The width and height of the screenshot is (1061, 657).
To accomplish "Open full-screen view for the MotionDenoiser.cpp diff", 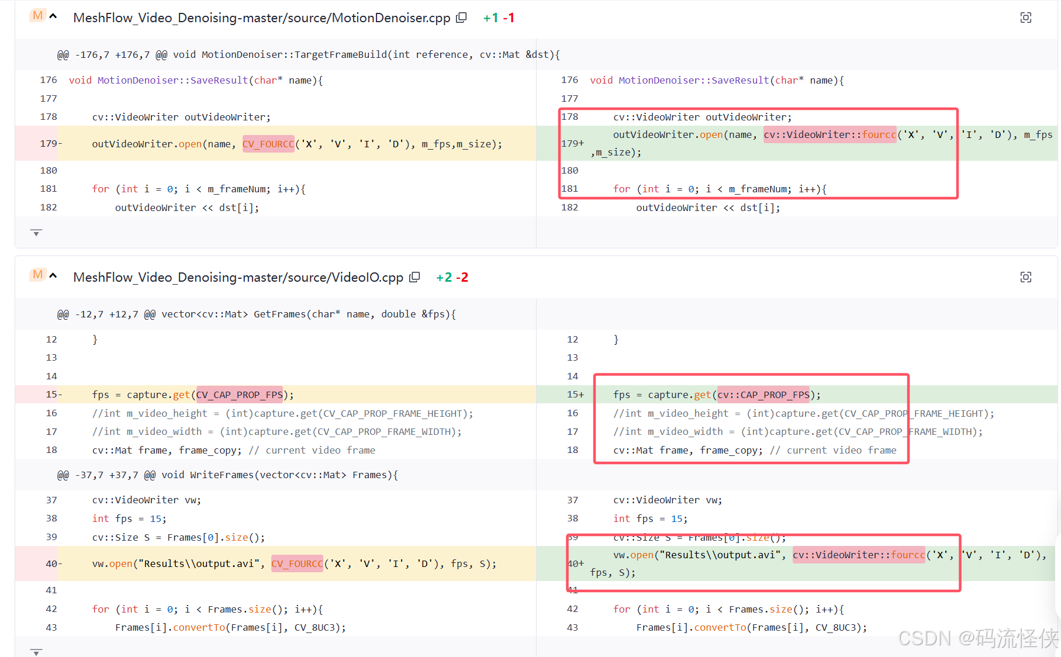I will pyautogui.click(x=1025, y=18).
